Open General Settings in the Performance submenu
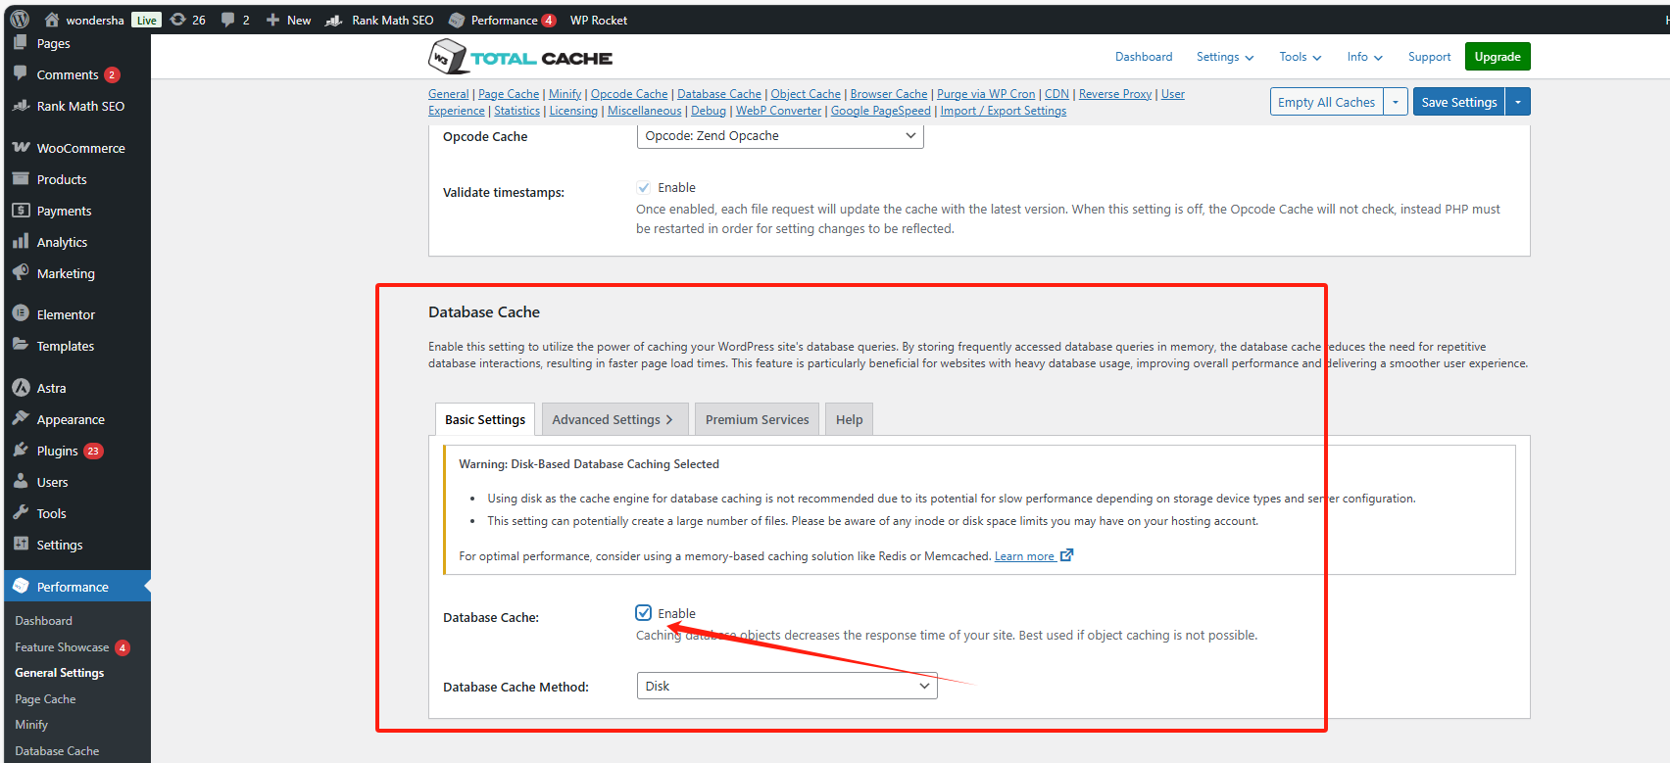 [x=59, y=673]
